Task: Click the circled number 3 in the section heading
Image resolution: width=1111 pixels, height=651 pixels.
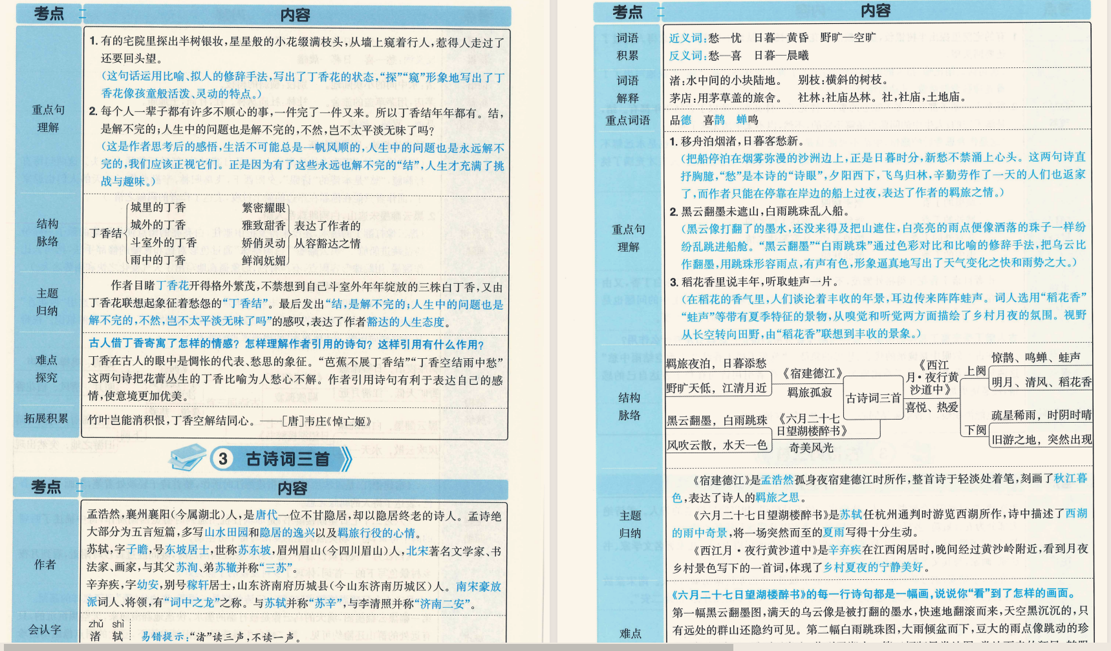Action: click(x=223, y=459)
